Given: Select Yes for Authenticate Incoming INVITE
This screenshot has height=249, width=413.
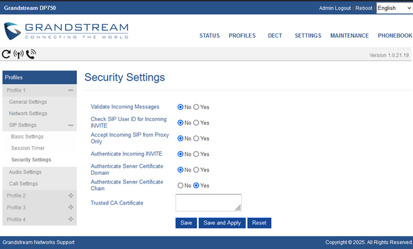Looking at the screenshot, I should (196, 154).
